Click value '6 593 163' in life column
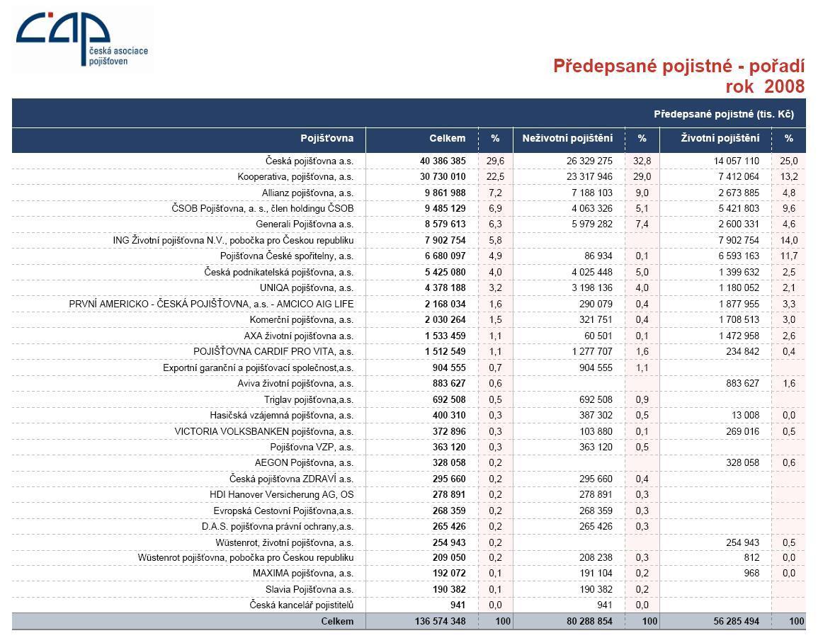This screenshot has height=638, width=823. point(739,256)
